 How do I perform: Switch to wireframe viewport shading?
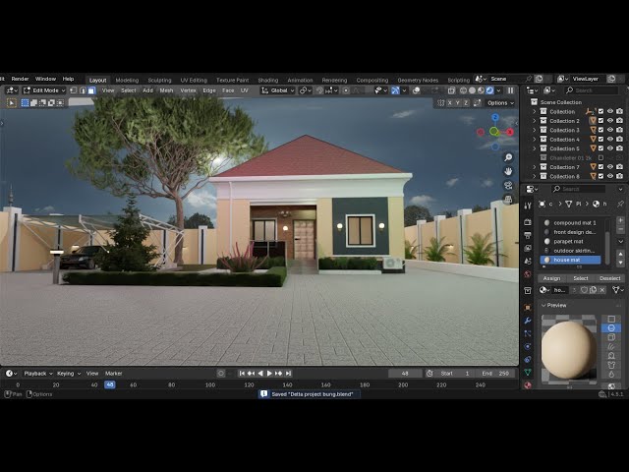pos(463,90)
